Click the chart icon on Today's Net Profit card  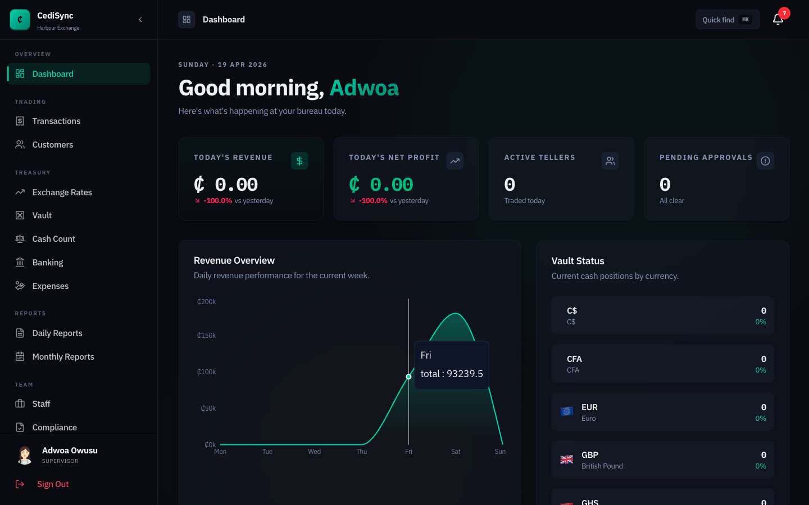point(455,160)
